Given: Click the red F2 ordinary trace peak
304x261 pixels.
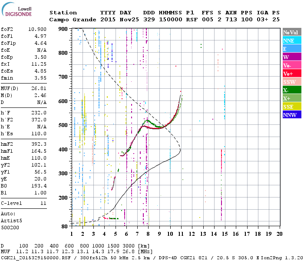Looking at the screenshot, I should 181,91.
